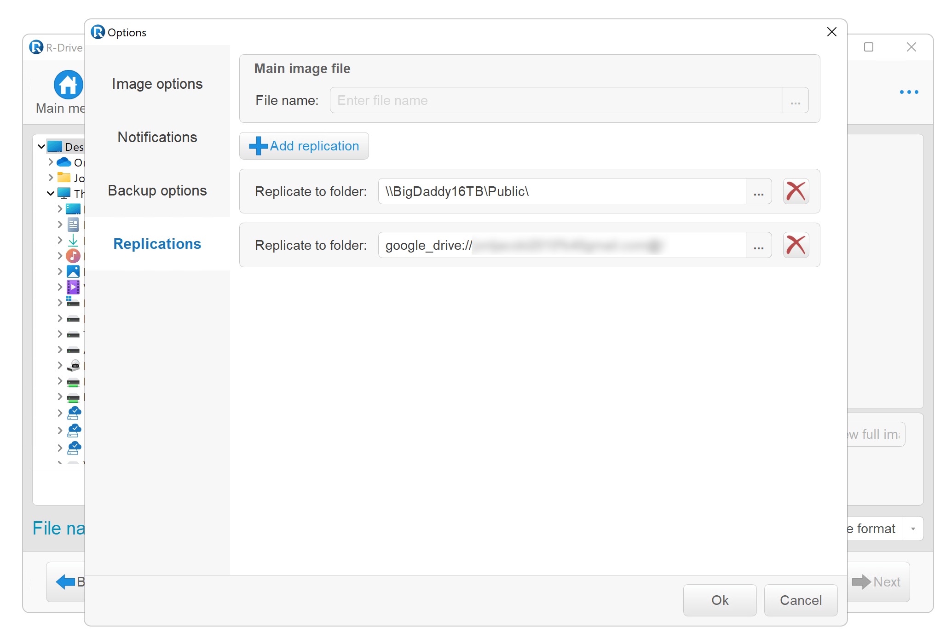Edit the google_drive replicate folder path
This screenshot has width=946, height=644.
[561, 245]
